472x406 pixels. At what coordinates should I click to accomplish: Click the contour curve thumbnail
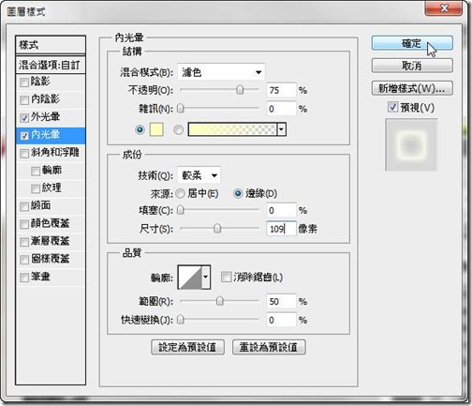coord(190,277)
